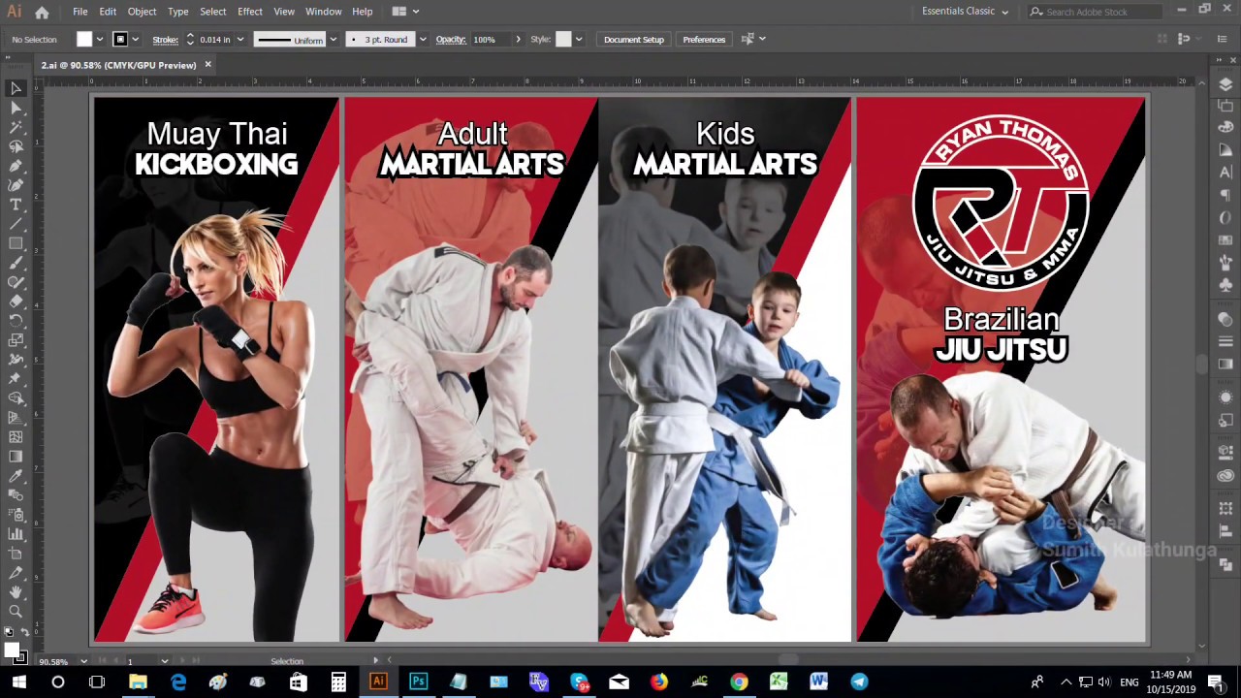Open the Windows Start menu
The height and width of the screenshot is (698, 1241).
(19, 682)
